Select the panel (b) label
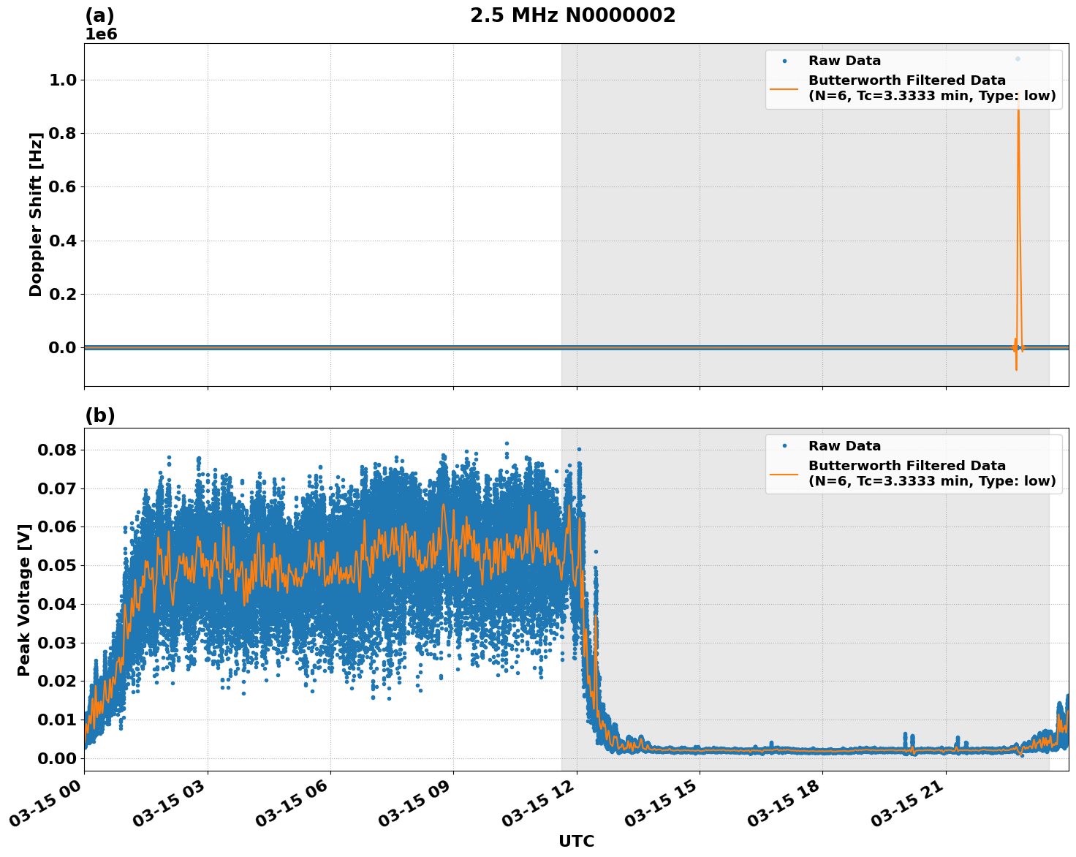The image size is (1076, 857). pos(101,415)
